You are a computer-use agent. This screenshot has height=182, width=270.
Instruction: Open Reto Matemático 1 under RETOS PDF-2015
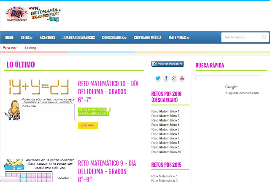point(165,176)
